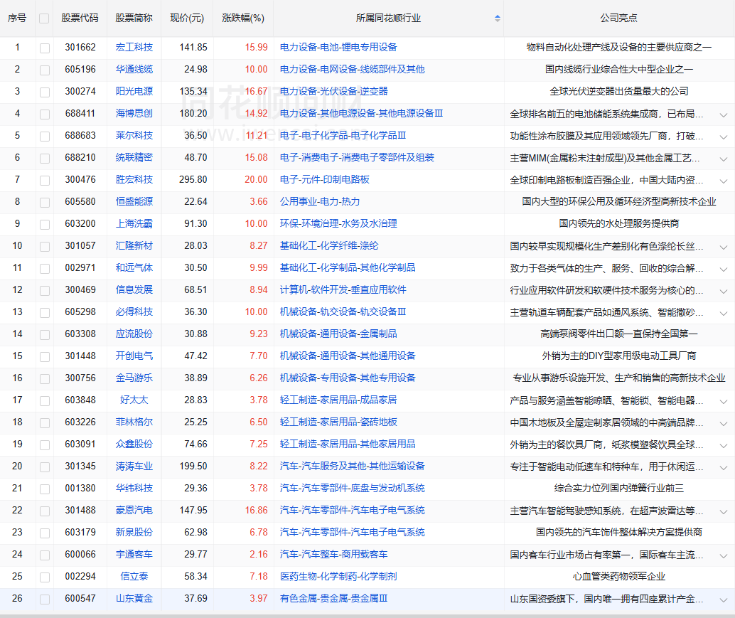
Task: Click the 现价(元) column header
Action: (186, 18)
